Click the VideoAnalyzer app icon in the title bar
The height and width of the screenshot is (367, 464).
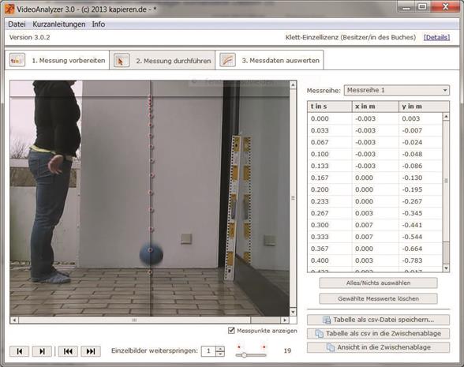click(x=9, y=9)
